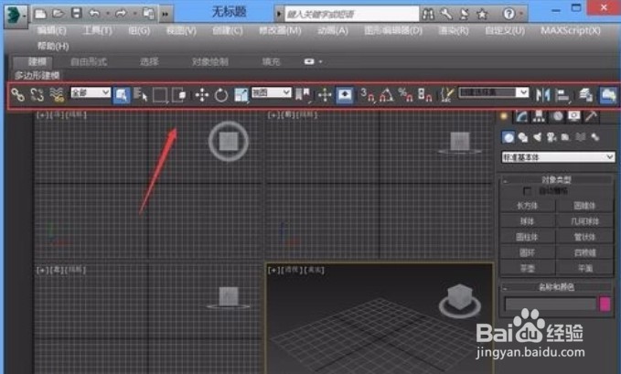Expand the quick access toolbar overflow arrow
Viewport: 621px width, 374px height.
pos(166,15)
